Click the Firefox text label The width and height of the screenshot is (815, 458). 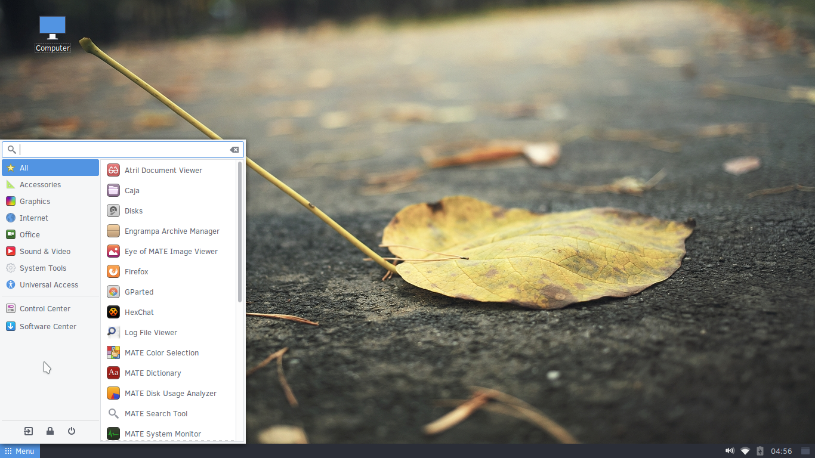[136, 271]
